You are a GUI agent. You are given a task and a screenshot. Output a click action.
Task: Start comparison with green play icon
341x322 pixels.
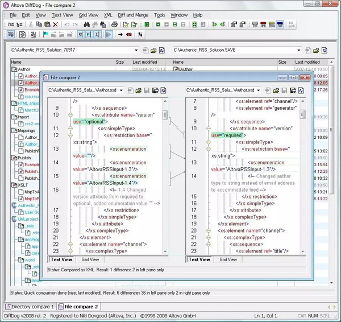[147, 24]
